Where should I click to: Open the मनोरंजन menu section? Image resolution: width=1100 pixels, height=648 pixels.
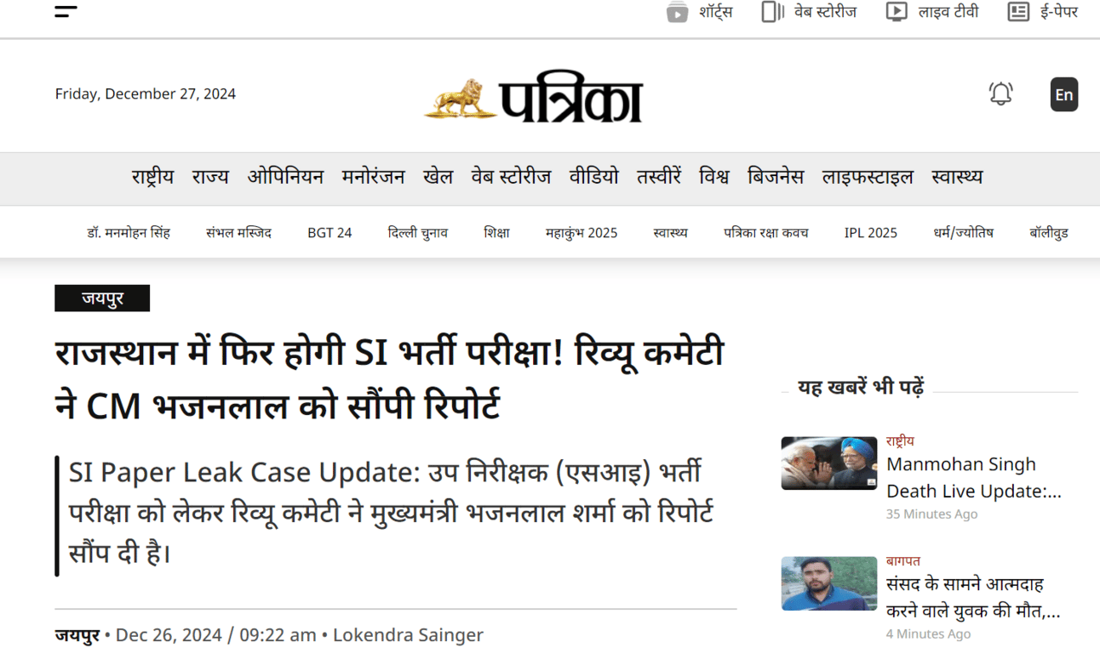tap(373, 177)
